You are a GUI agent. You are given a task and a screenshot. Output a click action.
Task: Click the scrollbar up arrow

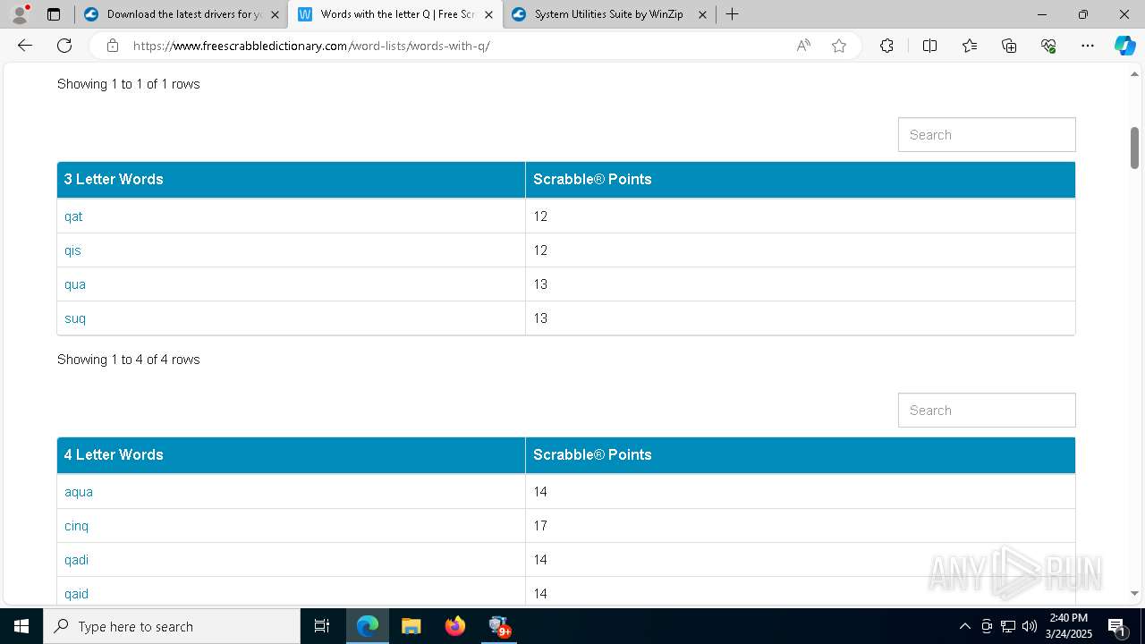1134,74
